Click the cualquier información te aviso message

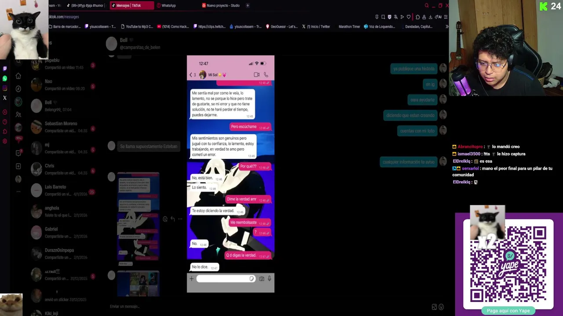coord(409,162)
